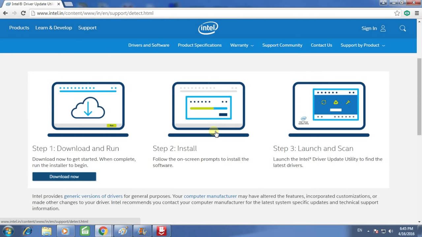Open Support menu
This screenshot has width=422, height=237.
[x=87, y=28]
